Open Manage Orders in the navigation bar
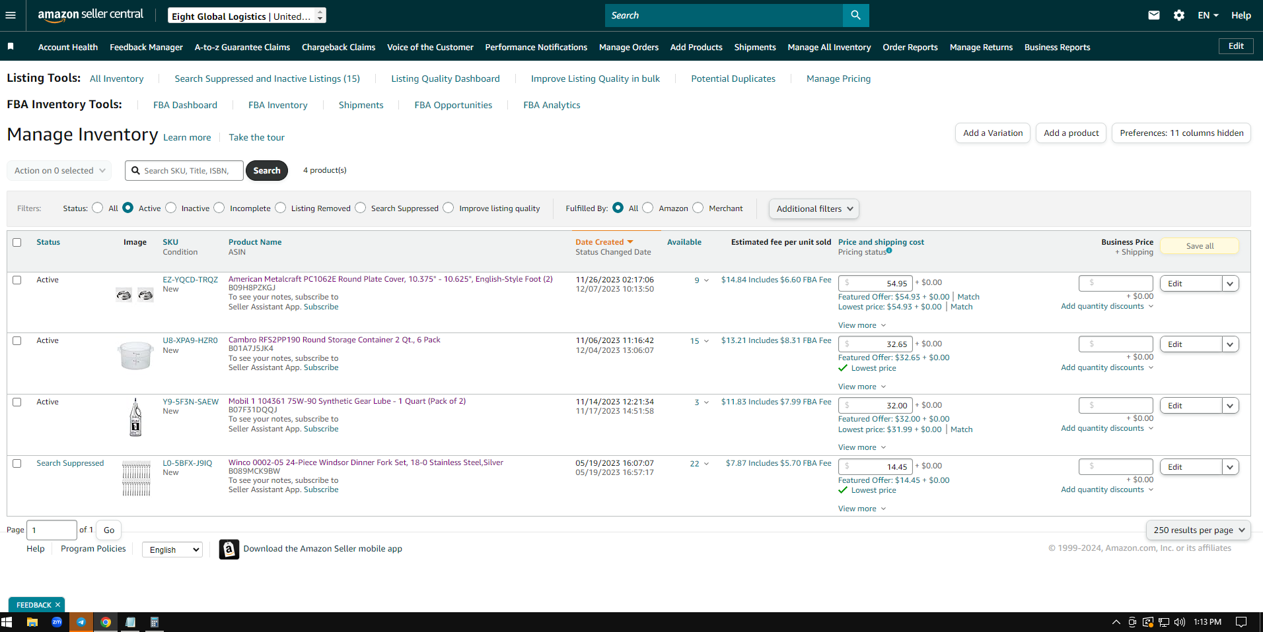 629,47
